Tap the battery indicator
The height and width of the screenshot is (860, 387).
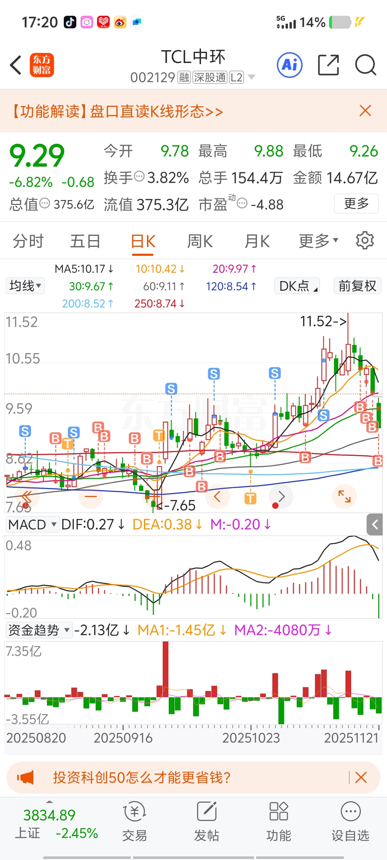point(340,22)
